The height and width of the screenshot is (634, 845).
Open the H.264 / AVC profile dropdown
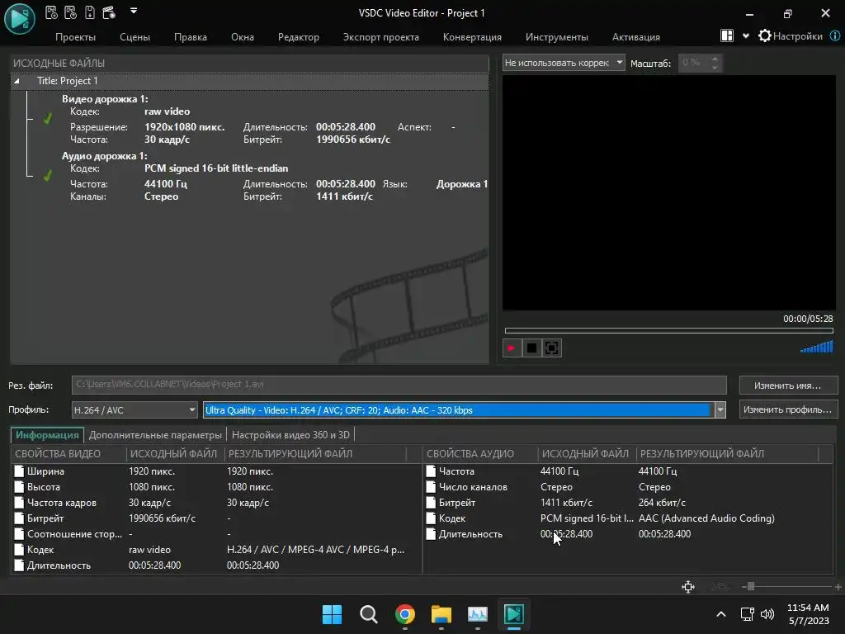tap(135, 409)
